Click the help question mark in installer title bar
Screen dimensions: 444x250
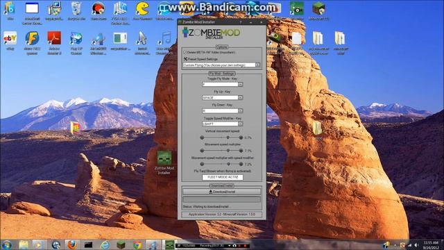tap(241, 22)
